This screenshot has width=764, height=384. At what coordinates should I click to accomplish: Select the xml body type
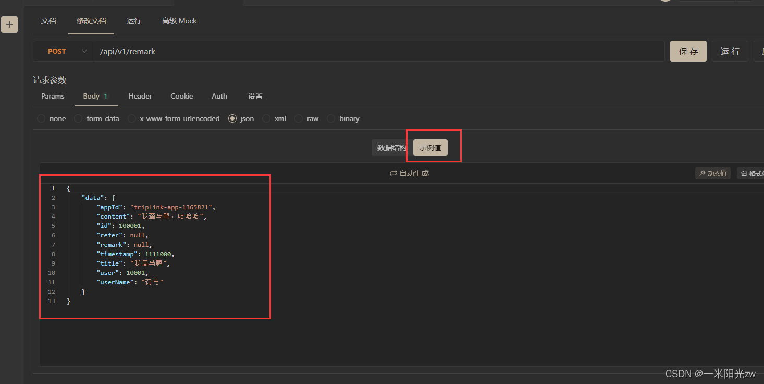click(x=266, y=118)
